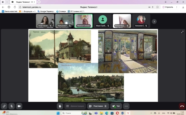The width and height of the screenshot is (186, 115).
Task: Switch ENG input language indicator
Action: click(164, 113)
